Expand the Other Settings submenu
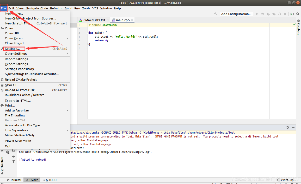The width and height of the screenshot is (301, 184). click(x=67, y=54)
